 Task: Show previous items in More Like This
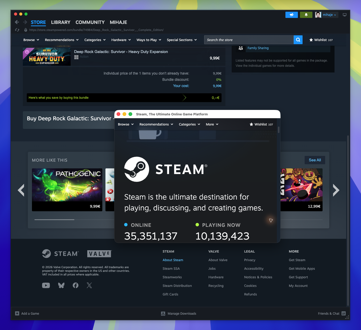click(21, 190)
